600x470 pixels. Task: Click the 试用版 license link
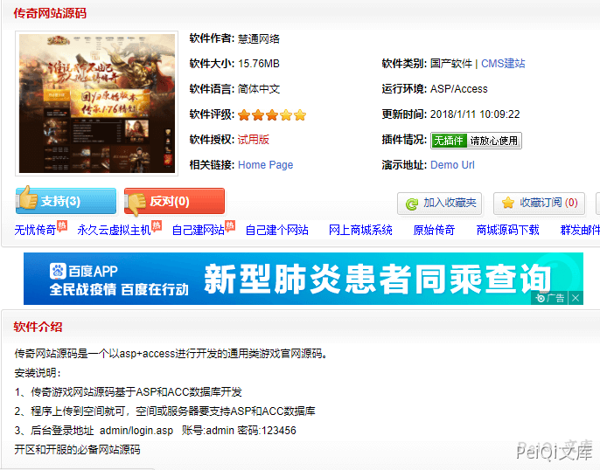coord(254,140)
